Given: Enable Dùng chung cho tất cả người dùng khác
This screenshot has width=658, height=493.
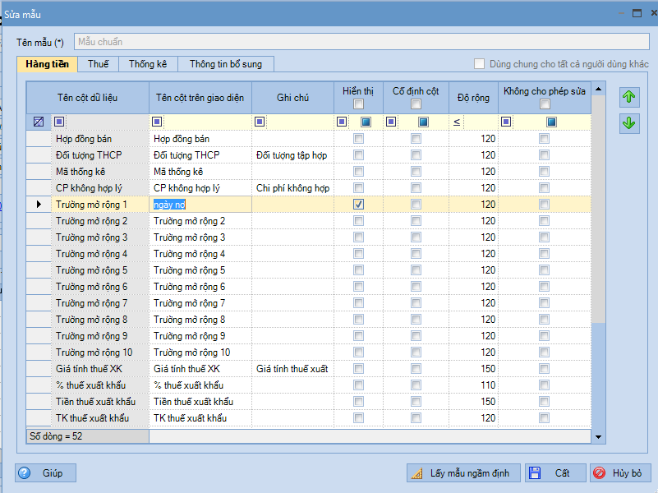Looking at the screenshot, I should coord(479,64).
